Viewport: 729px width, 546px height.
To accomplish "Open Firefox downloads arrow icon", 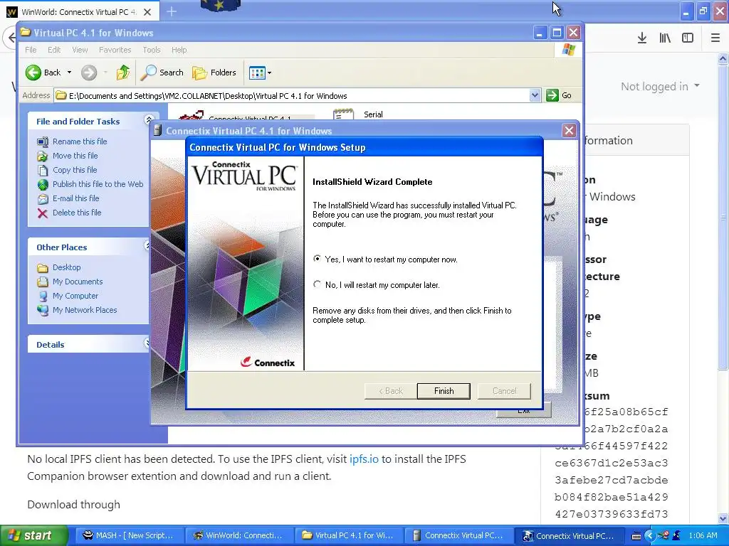I will [x=642, y=38].
